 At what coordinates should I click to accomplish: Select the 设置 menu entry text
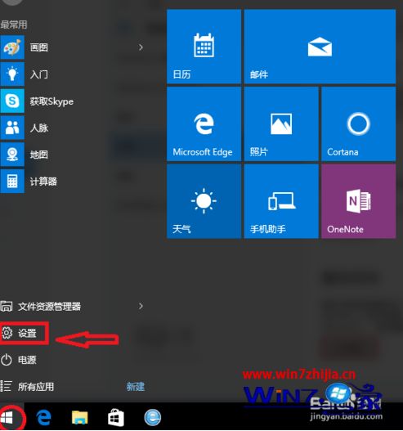27,334
